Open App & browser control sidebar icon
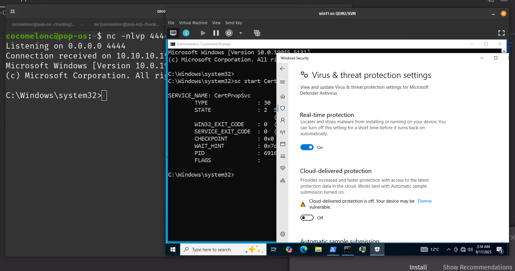This screenshot has width=515, height=271. pos(282,144)
